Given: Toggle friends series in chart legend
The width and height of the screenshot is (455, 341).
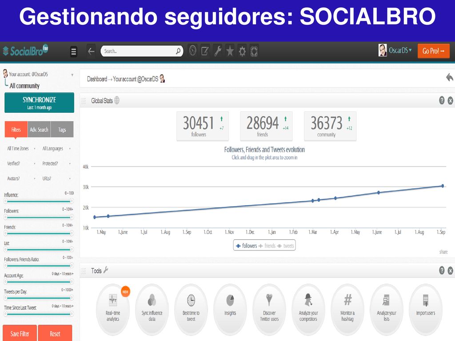Looking at the screenshot, I should (x=267, y=246).
